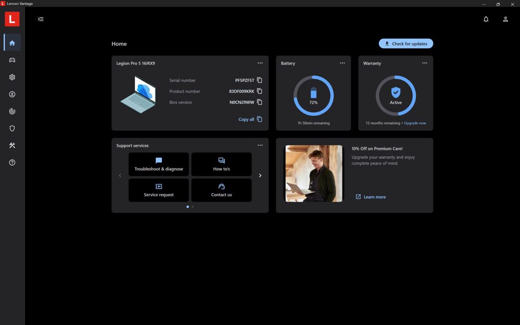Open the Hardware tools wrench sidebar icon

12,145
